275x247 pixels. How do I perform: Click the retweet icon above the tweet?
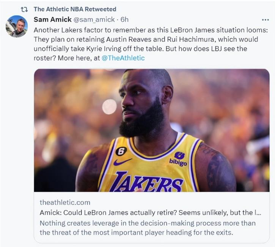click(x=24, y=9)
